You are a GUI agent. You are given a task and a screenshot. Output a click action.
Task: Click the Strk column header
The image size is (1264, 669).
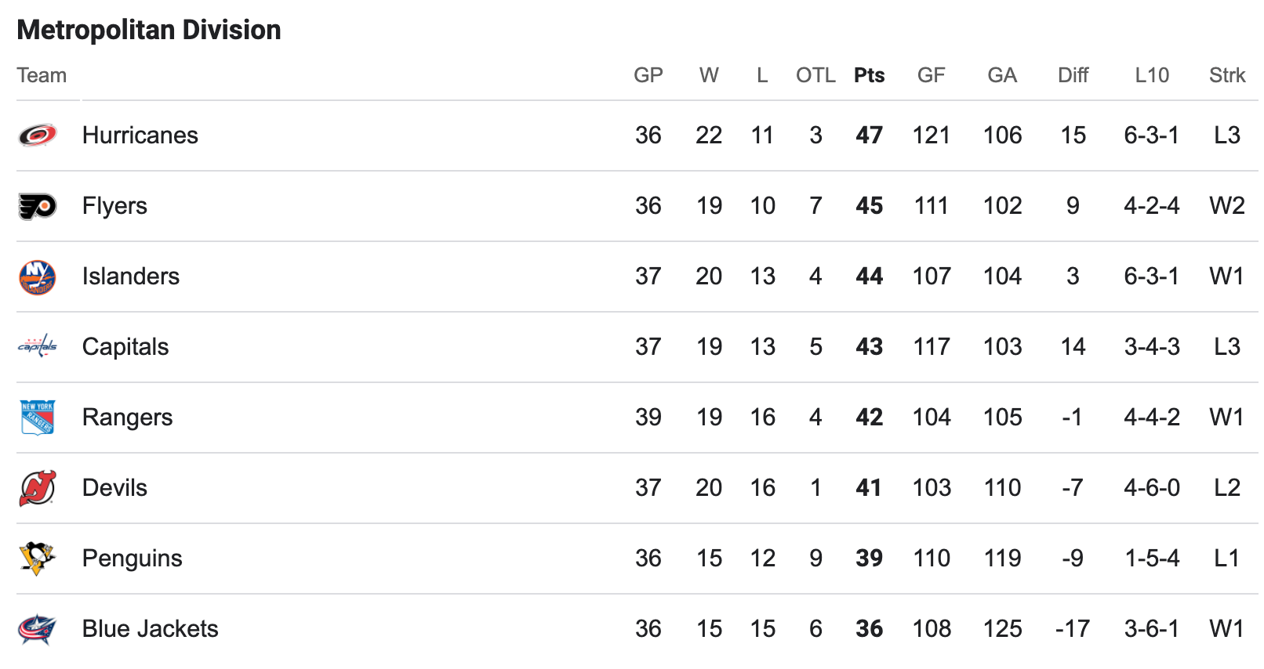coord(1227,75)
